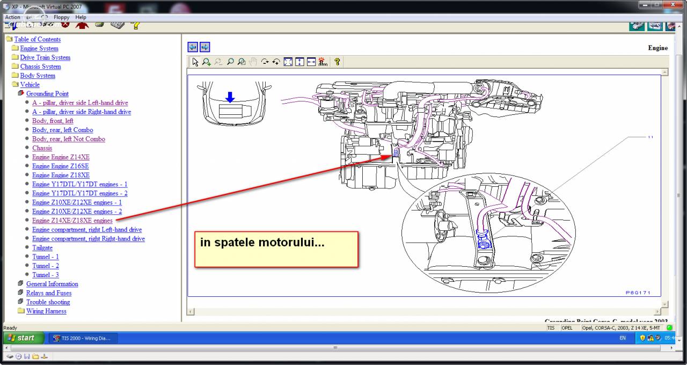Open the Help menu

pyautogui.click(x=81, y=17)
